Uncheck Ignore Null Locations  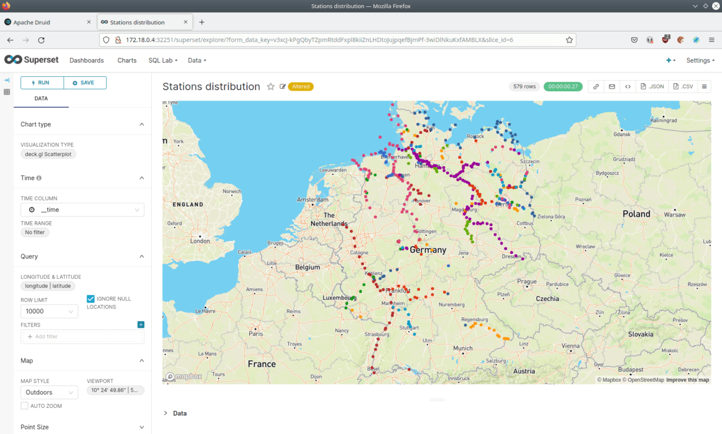tap(91, 298)
